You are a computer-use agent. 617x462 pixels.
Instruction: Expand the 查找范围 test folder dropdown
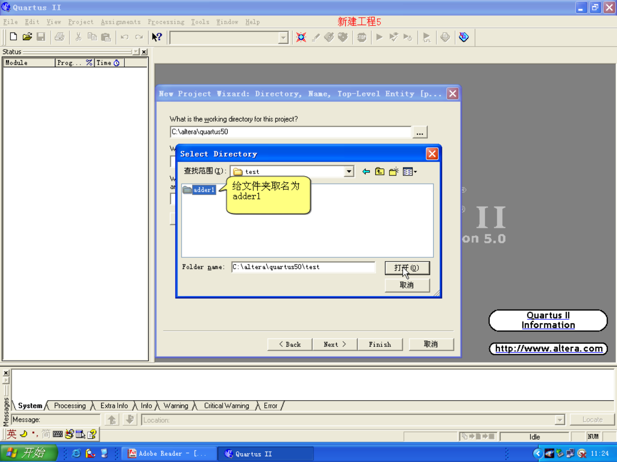[x=349, y=172]
